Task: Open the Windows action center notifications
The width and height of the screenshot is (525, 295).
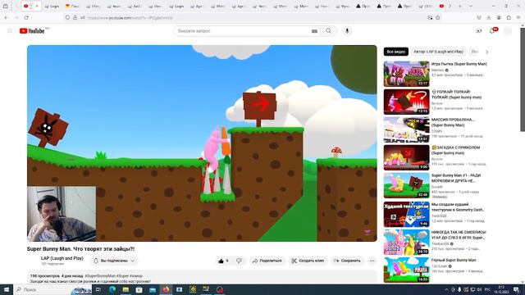Action: (x=517, y=289)
